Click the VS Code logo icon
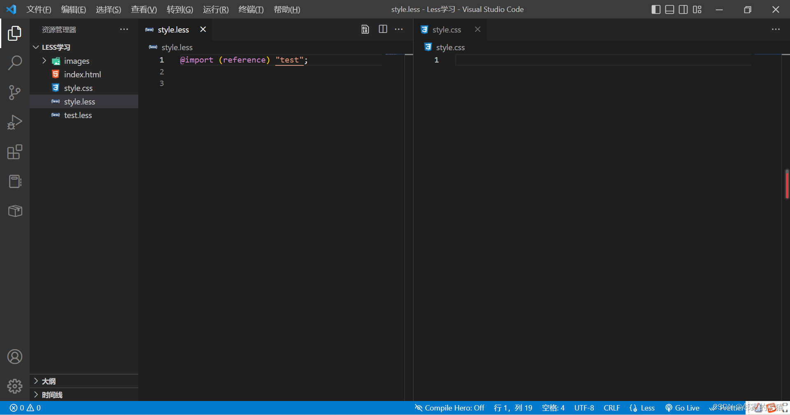The height and width of the screenshot is (415, 790). tap(12, 9)
